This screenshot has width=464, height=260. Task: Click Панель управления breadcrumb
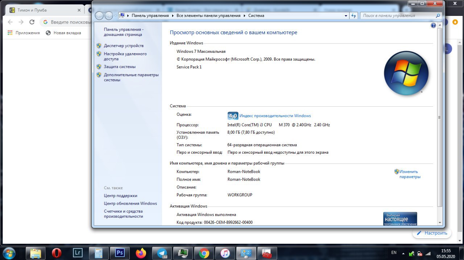point(150,16)
